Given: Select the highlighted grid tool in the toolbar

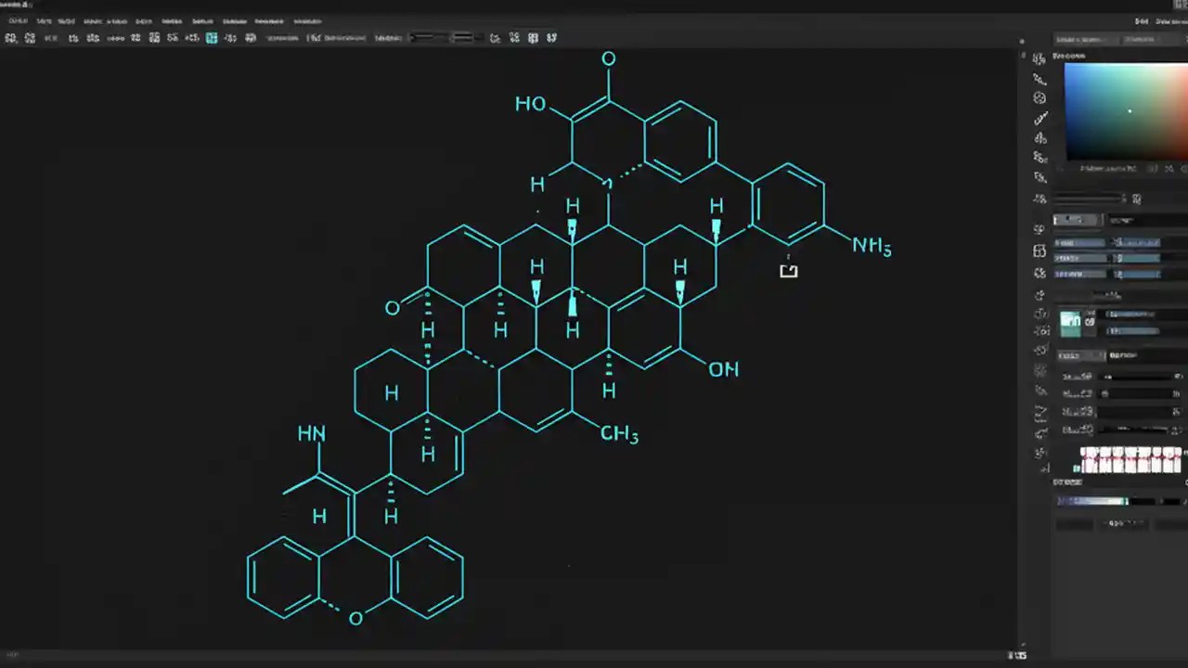Looking at the screenshot, I should click(x=212, y=38).
